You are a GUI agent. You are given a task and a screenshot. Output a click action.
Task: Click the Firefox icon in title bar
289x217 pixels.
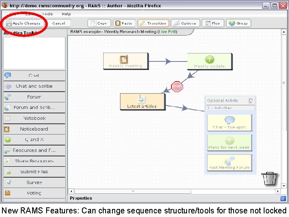(x=5, y=5)
